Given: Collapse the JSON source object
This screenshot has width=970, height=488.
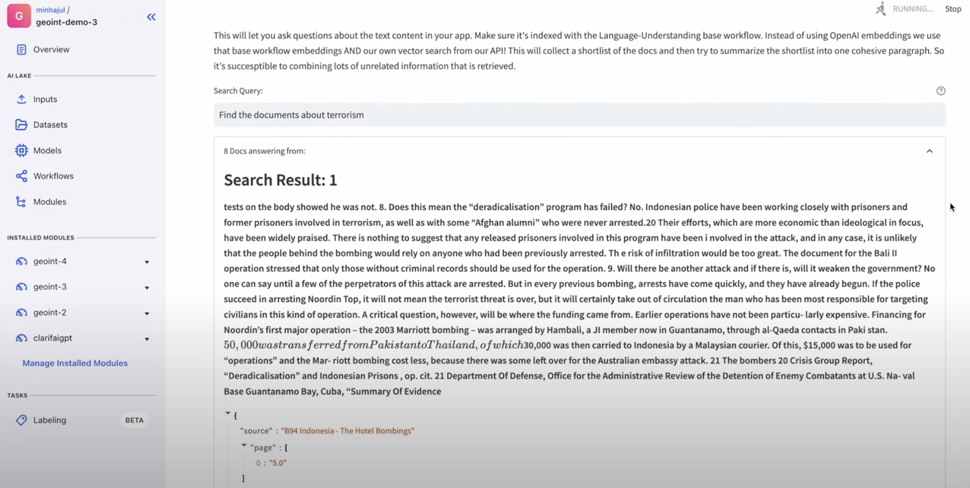Looking at the screenshot, I should point(228,413).
